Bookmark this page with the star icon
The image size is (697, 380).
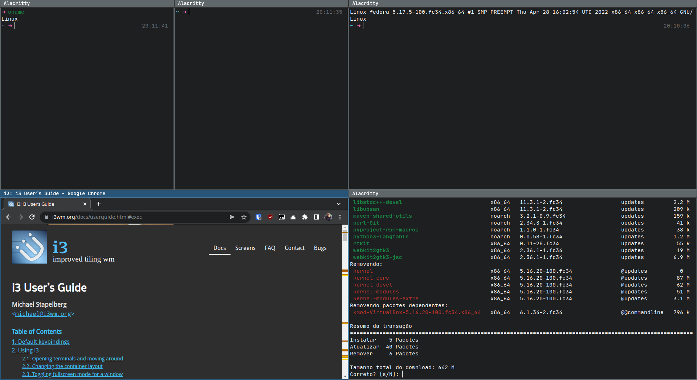point(244,217)
